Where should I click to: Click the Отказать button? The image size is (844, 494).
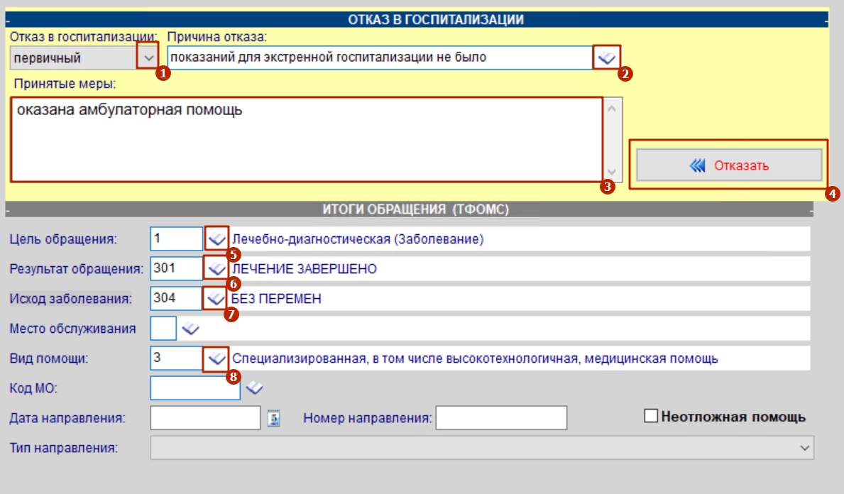[729, 165]
